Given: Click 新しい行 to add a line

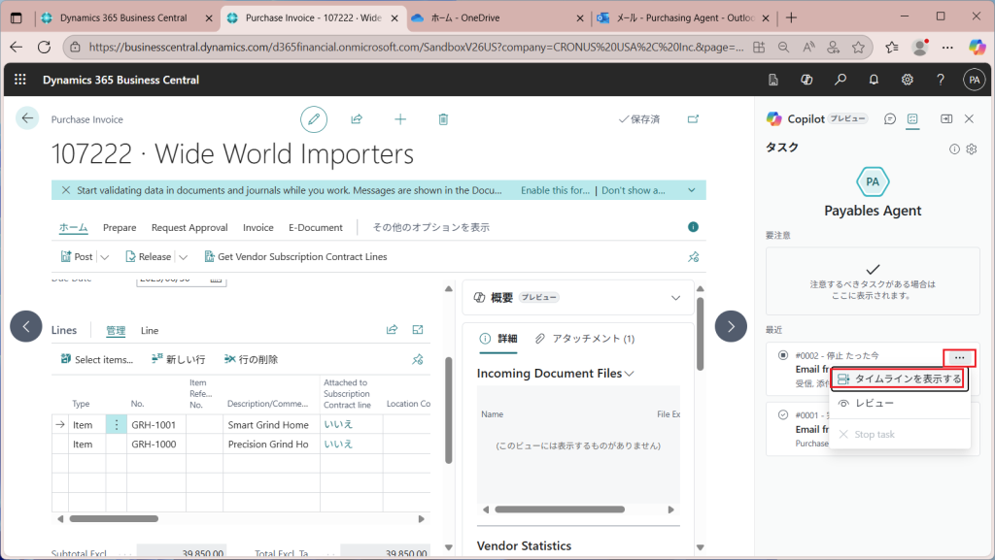Looking at the screenshot, I should click(179, 359).
